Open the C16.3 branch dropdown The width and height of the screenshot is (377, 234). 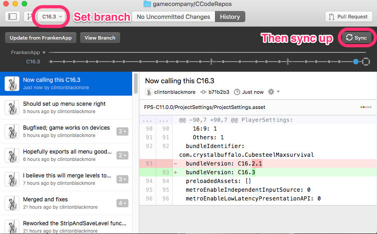52,17
